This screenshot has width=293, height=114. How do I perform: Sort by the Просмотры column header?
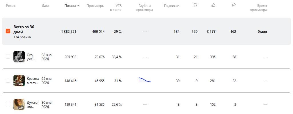pos(95,6)
